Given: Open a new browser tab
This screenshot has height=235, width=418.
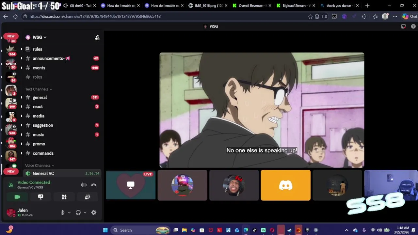Looking at the screenshot, I should (367, 6).
